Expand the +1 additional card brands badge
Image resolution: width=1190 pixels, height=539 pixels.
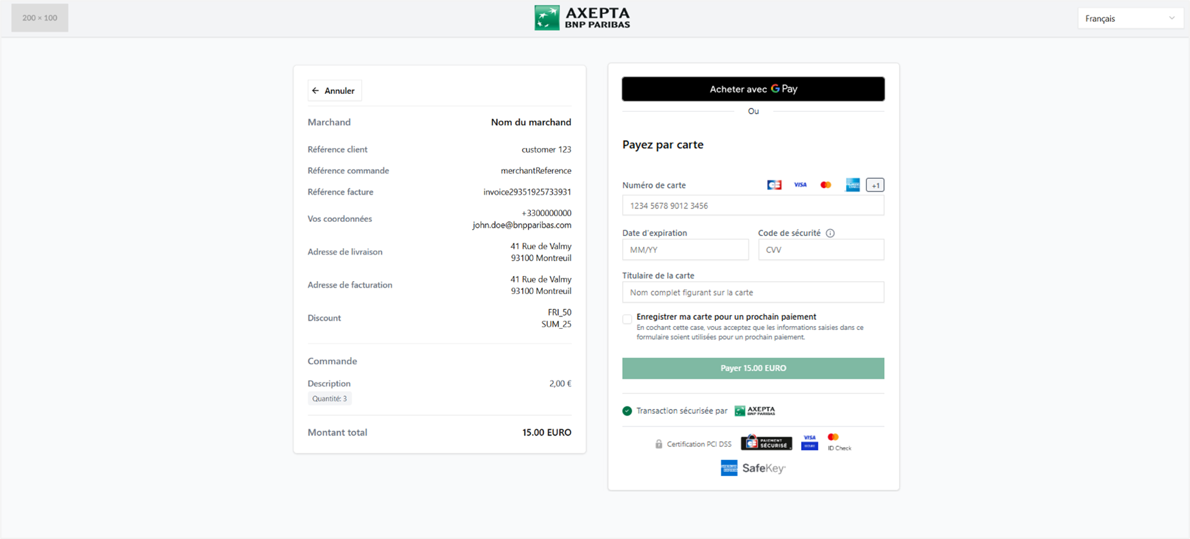874,185
